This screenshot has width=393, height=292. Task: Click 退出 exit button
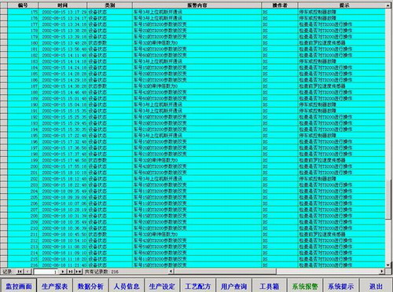[x=376, y=286]
